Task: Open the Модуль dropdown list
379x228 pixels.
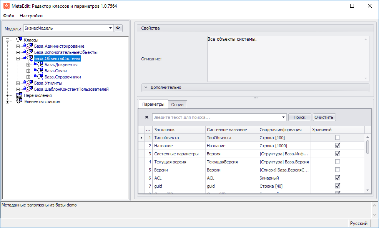Action: 110,28
